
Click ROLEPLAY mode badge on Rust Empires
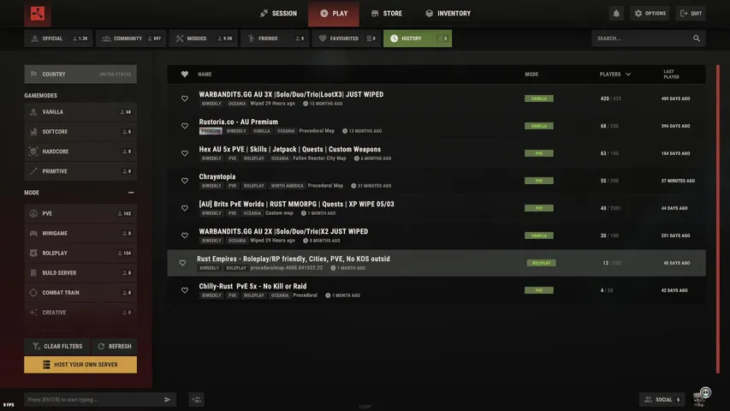541,263
